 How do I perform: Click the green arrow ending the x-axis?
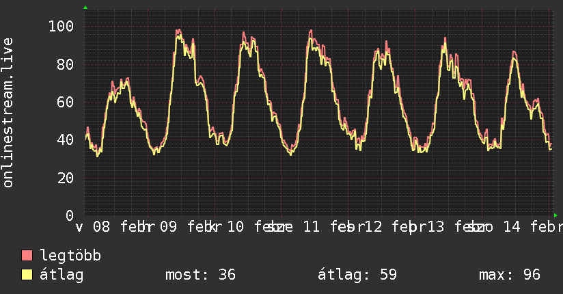coord(555,215)
